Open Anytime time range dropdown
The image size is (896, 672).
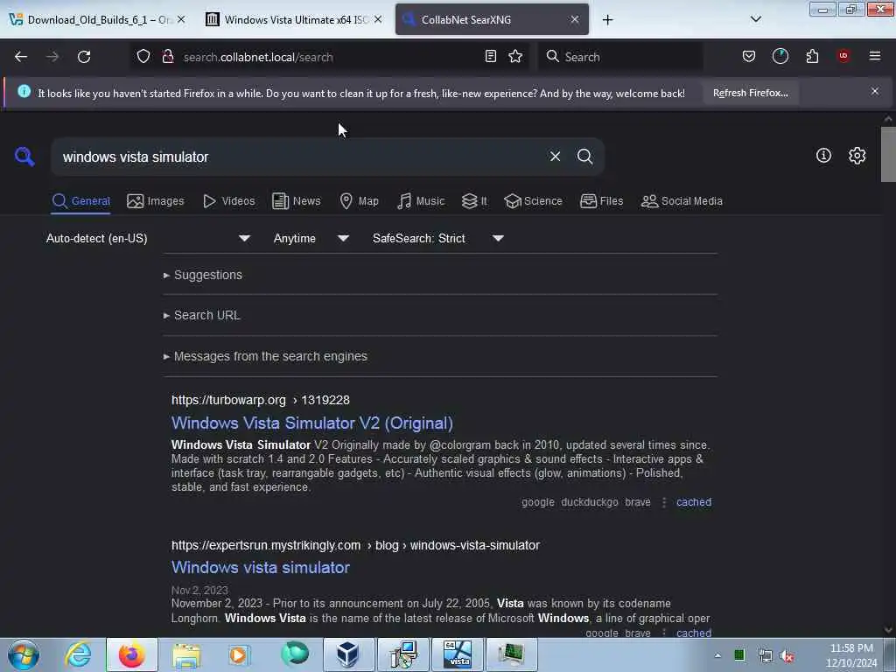311,238
